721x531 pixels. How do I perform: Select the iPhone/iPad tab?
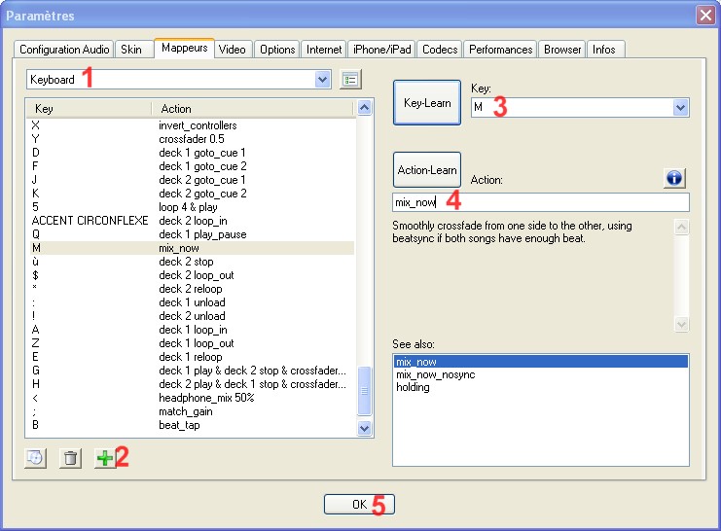tap(383, 50)
